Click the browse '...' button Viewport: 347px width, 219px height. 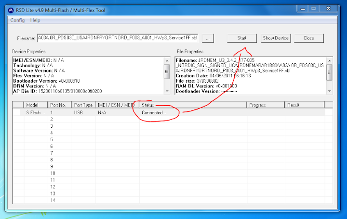coord(208,38)
